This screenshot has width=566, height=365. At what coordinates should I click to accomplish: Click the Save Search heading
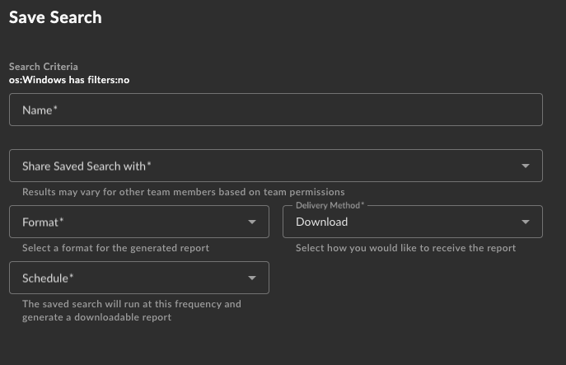[x=55, y=17]
